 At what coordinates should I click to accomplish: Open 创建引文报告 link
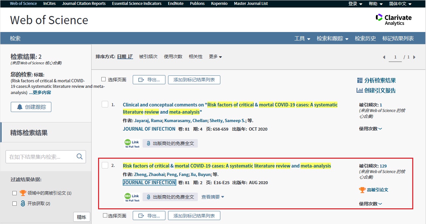pyautogui.click(x=380, y=90)
